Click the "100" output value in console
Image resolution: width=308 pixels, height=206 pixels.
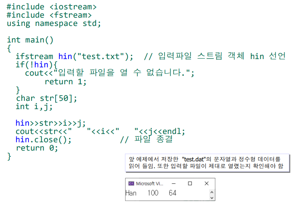[x=153, y=193]
